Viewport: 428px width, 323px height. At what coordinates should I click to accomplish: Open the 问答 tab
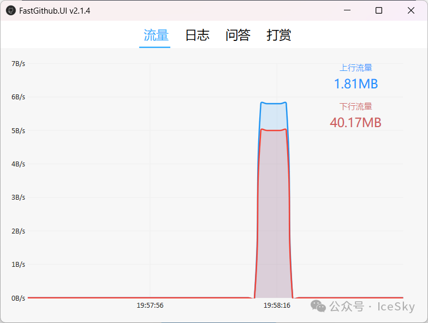tap(238, 35)
